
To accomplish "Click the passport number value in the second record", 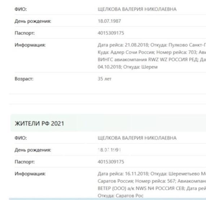I will (x=111, y=162).
